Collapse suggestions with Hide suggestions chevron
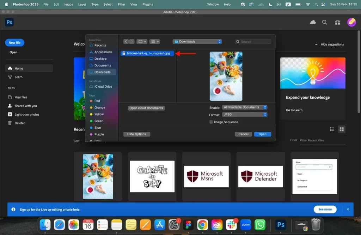The image size is (361, 235). point(316,44)
